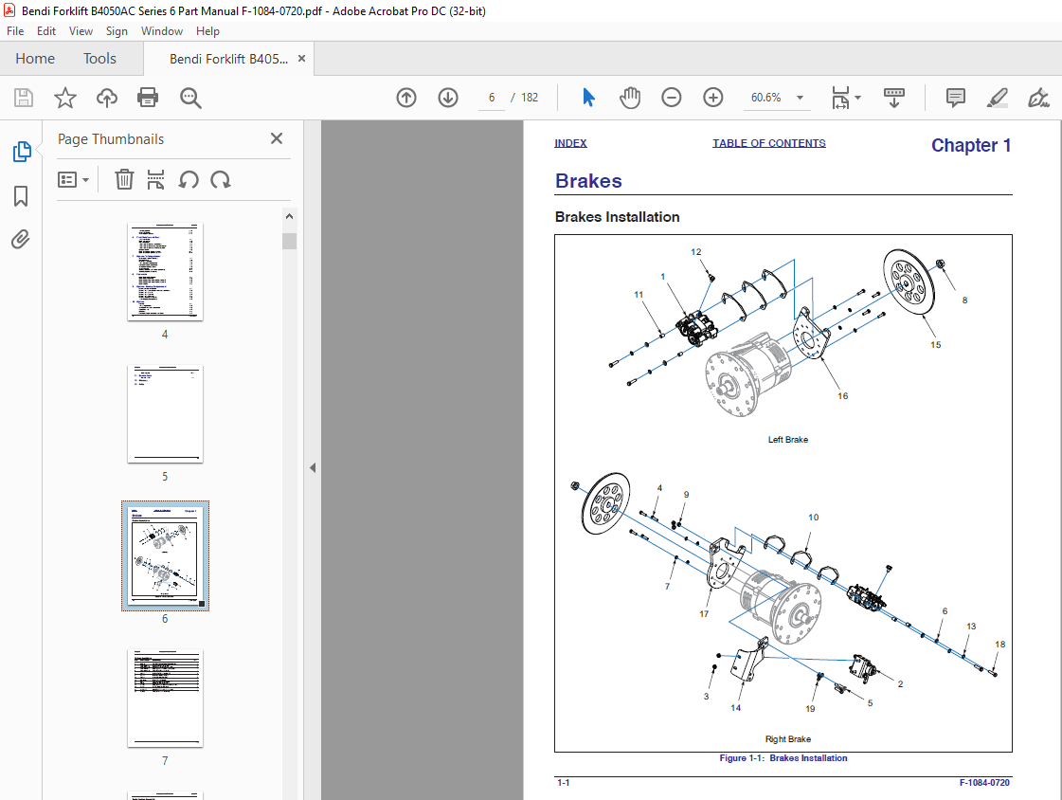This screenshot has width=1062, height=800.
Task: Open the File menu
Action: coord(15,31)
